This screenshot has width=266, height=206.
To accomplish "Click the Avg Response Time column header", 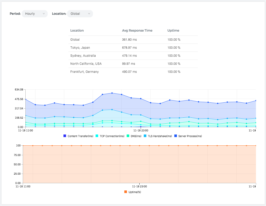I will click(x=137, y=31).
